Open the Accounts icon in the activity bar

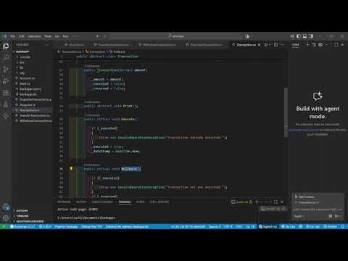coord(6,207)
